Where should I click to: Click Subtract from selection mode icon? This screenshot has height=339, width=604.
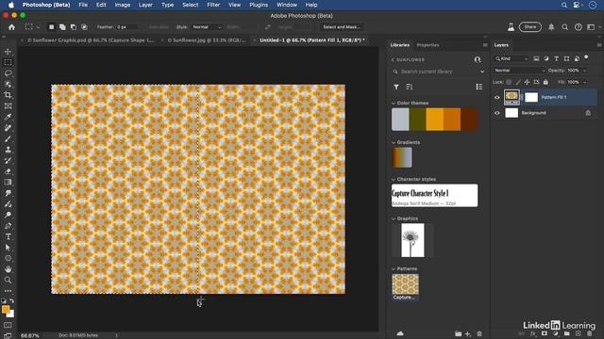pyautogui.click(x=74, y=27)
